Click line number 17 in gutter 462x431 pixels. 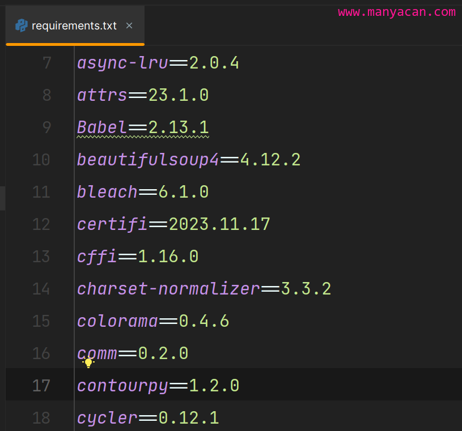pos(41,385)
